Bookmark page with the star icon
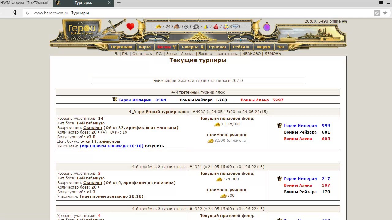 385,13
